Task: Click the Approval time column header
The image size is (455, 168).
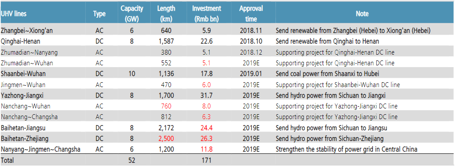Action: click(x=251, y=14)
